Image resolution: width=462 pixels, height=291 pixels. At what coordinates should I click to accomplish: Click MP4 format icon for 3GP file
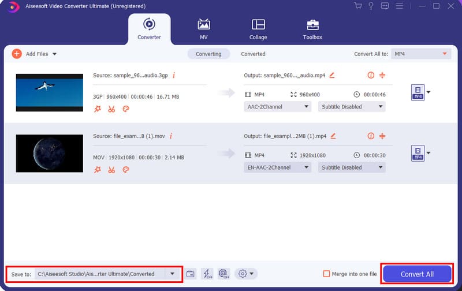click(x=418, y=92)
